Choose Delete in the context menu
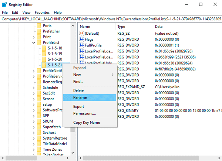The image size is (222, 161). point(90,90)
